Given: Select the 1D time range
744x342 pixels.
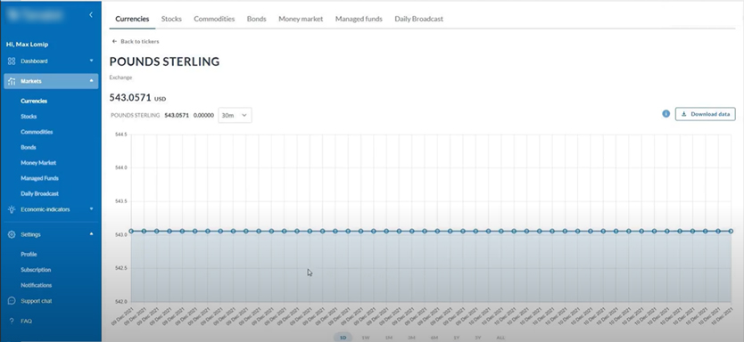Looking at the screenshot, I should [x=343, y=338].
